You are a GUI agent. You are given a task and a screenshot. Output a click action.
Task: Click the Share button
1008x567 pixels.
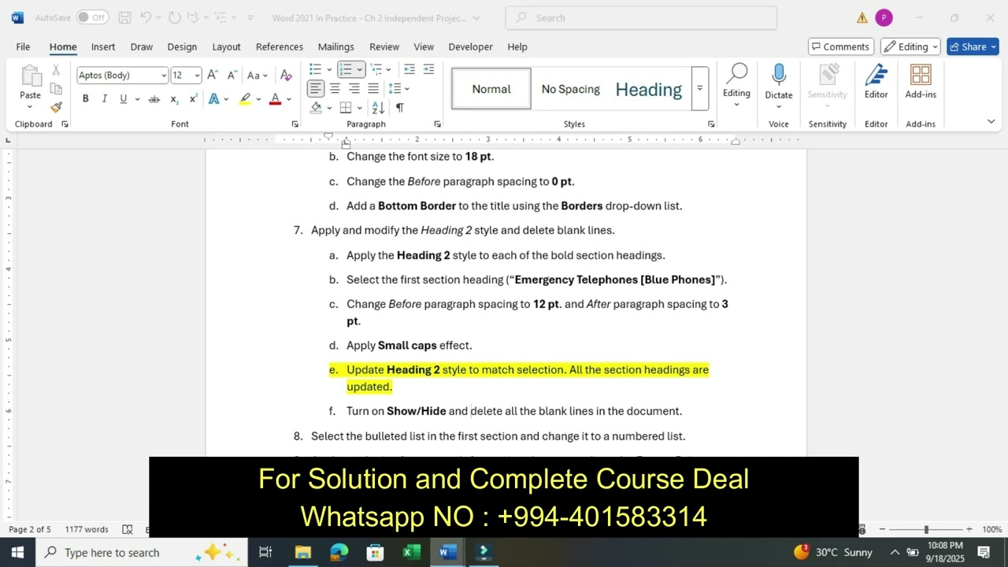973,46
